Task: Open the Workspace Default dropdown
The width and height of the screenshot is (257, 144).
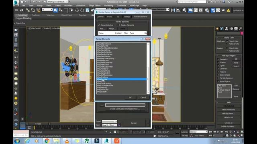Action: point(57,2)
